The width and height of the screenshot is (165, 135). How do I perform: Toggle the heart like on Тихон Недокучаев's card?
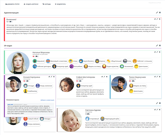pos(130,81)
